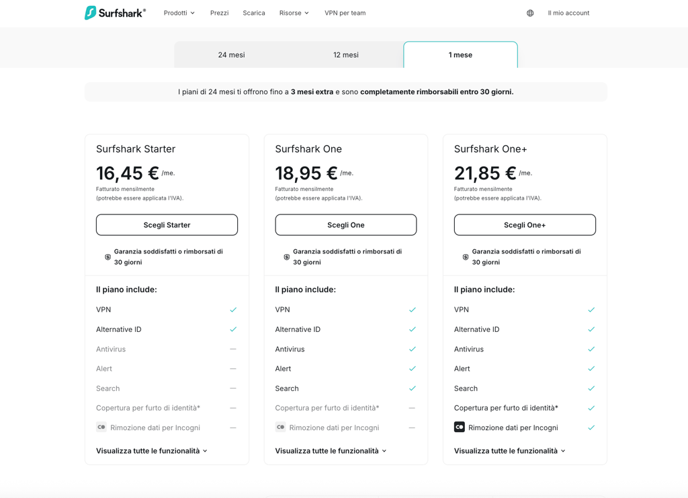Expand all features in Starter plan
The height and width of the screenshot is (498, 688).
pos(151,451)
